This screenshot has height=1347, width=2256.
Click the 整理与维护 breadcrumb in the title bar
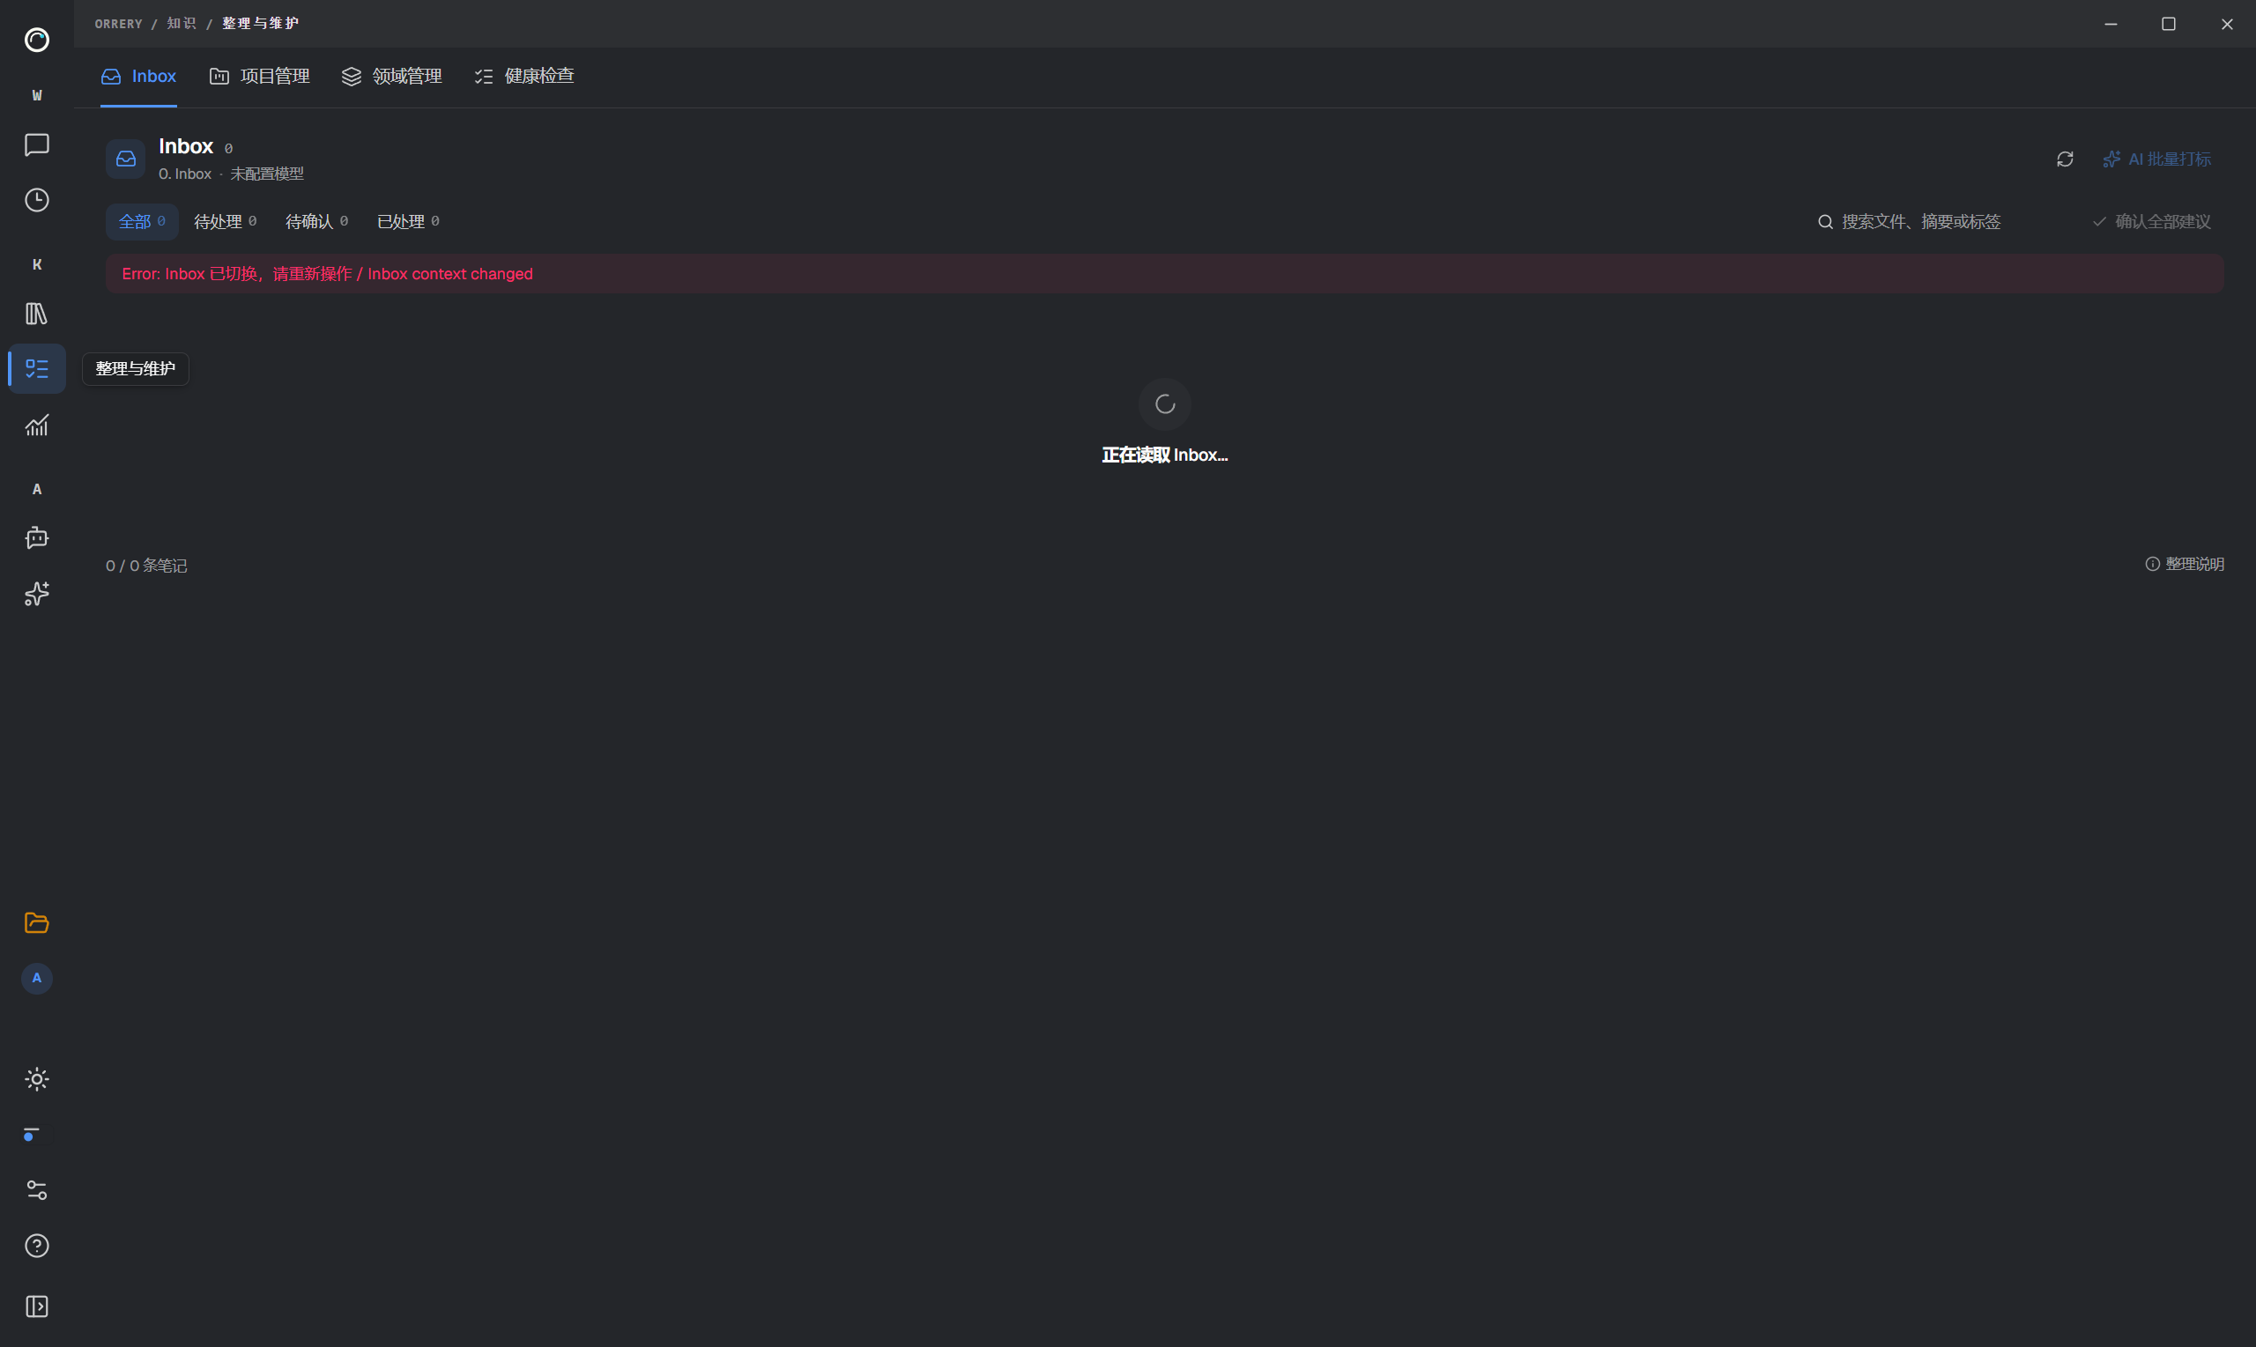(x=261, y=24)
